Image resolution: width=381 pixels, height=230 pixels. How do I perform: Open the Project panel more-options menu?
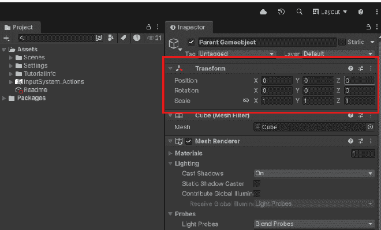pyautogui.click(x=158, y=27)
